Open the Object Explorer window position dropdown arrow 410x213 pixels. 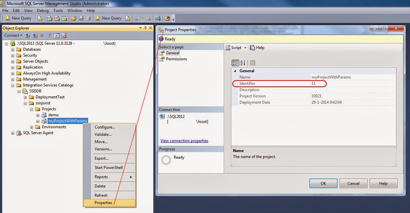(141, 28)
